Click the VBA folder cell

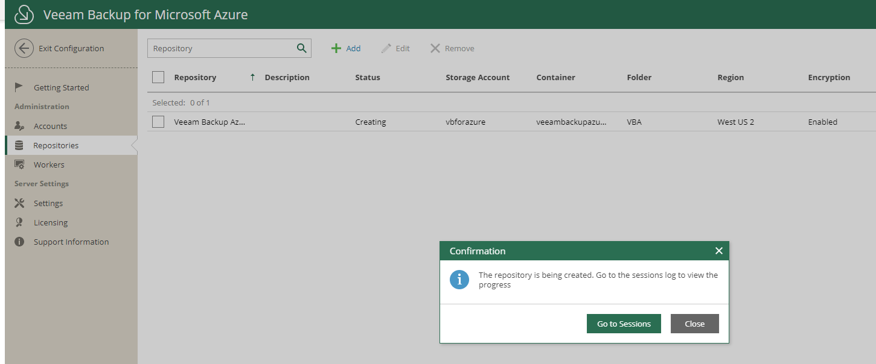tap(635, 122)
